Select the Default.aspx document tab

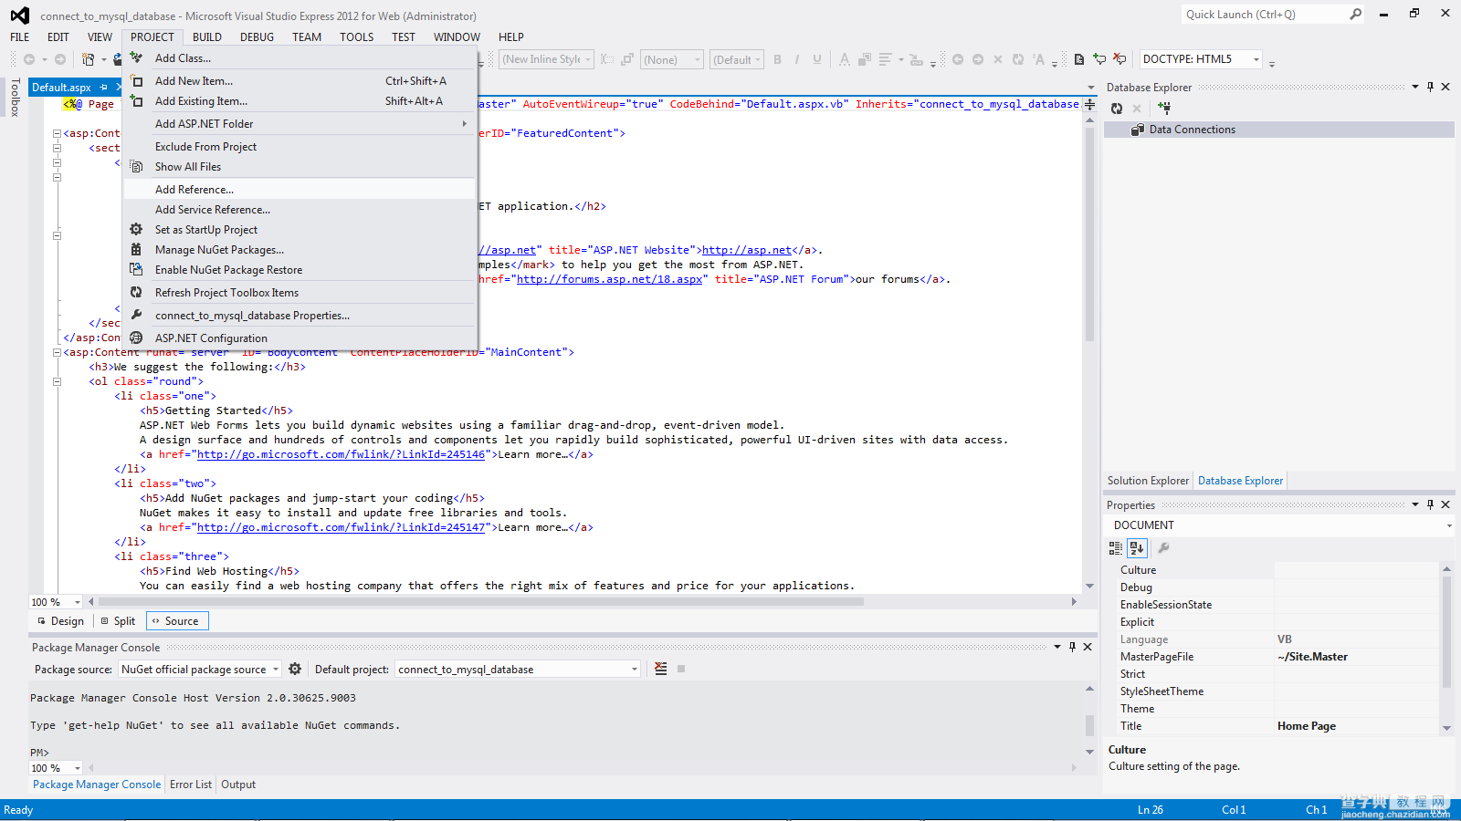[x=61, y=88]
